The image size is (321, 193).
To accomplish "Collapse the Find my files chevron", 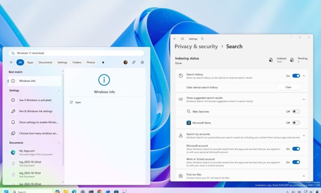I will (304, 176).
